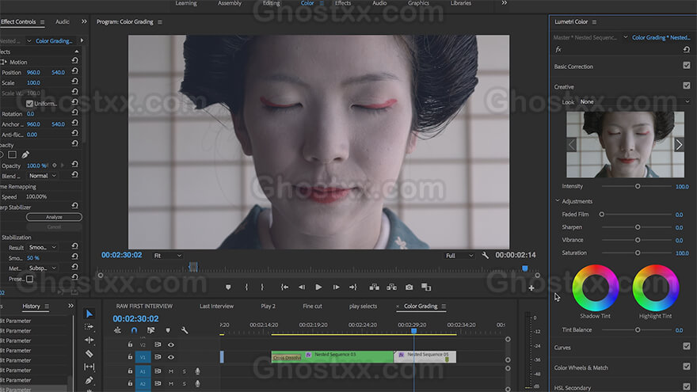Step back one frame
Image resolution: width=697 pixels, height=392 pixels.
point(302,287)
